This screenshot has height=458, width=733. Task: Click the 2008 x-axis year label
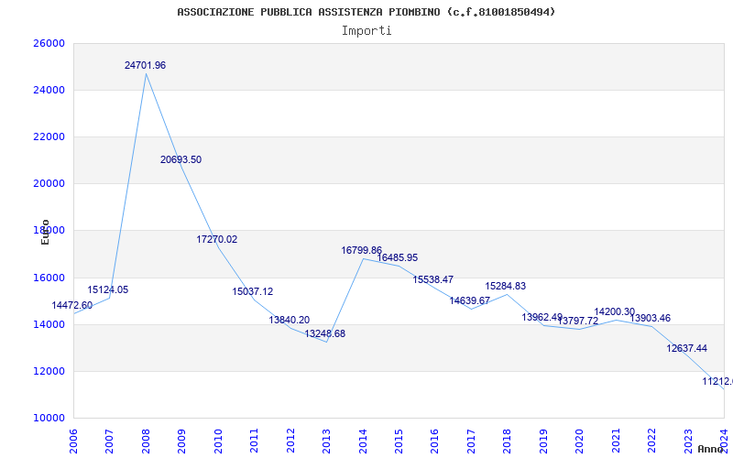click(146, 442)
